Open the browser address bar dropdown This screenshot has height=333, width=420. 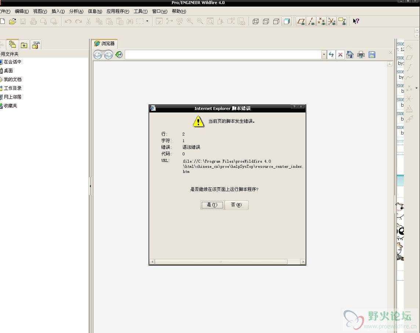click(324, 55)
